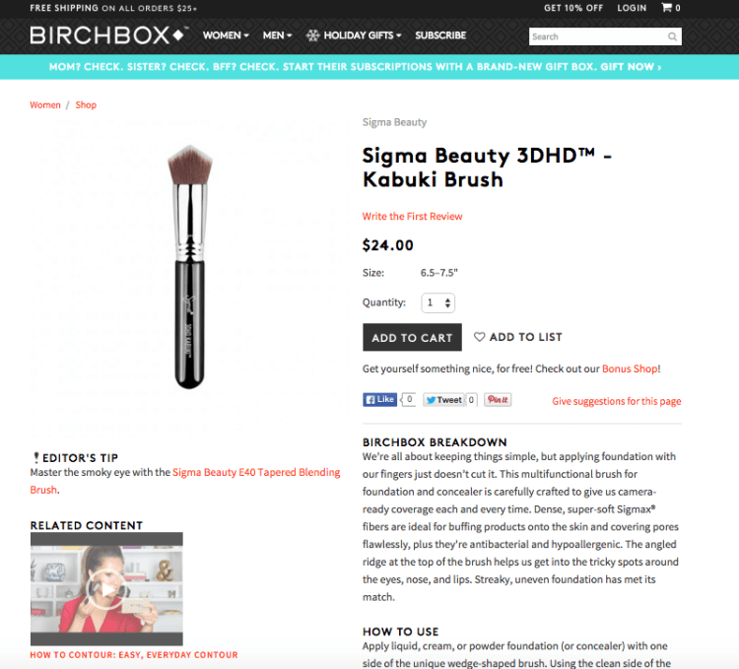Open the Login link
Image resolution: width=739 pixels, height=669 pixels.
tap(632, 8)
